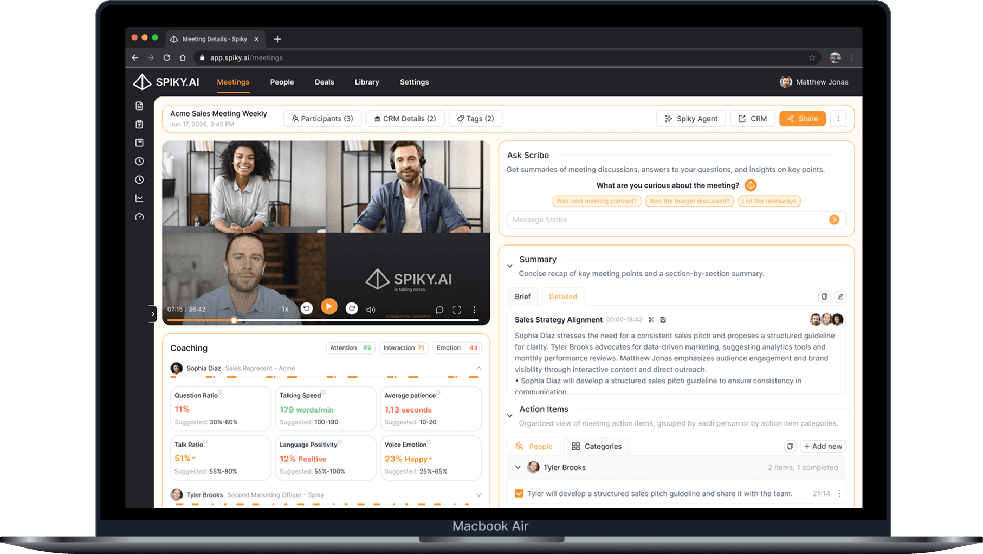
Task: Collapse Tyler Brooks action items group
Action: (x=518, y=467)
